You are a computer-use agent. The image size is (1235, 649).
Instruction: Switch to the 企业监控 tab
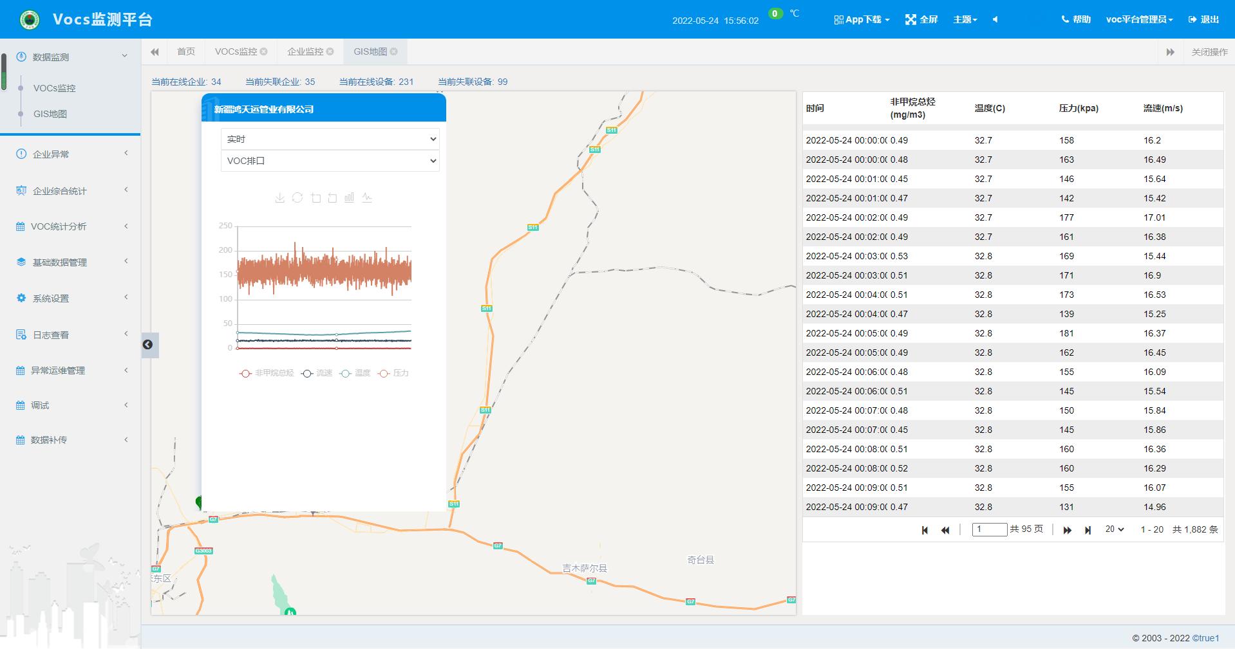305,51
